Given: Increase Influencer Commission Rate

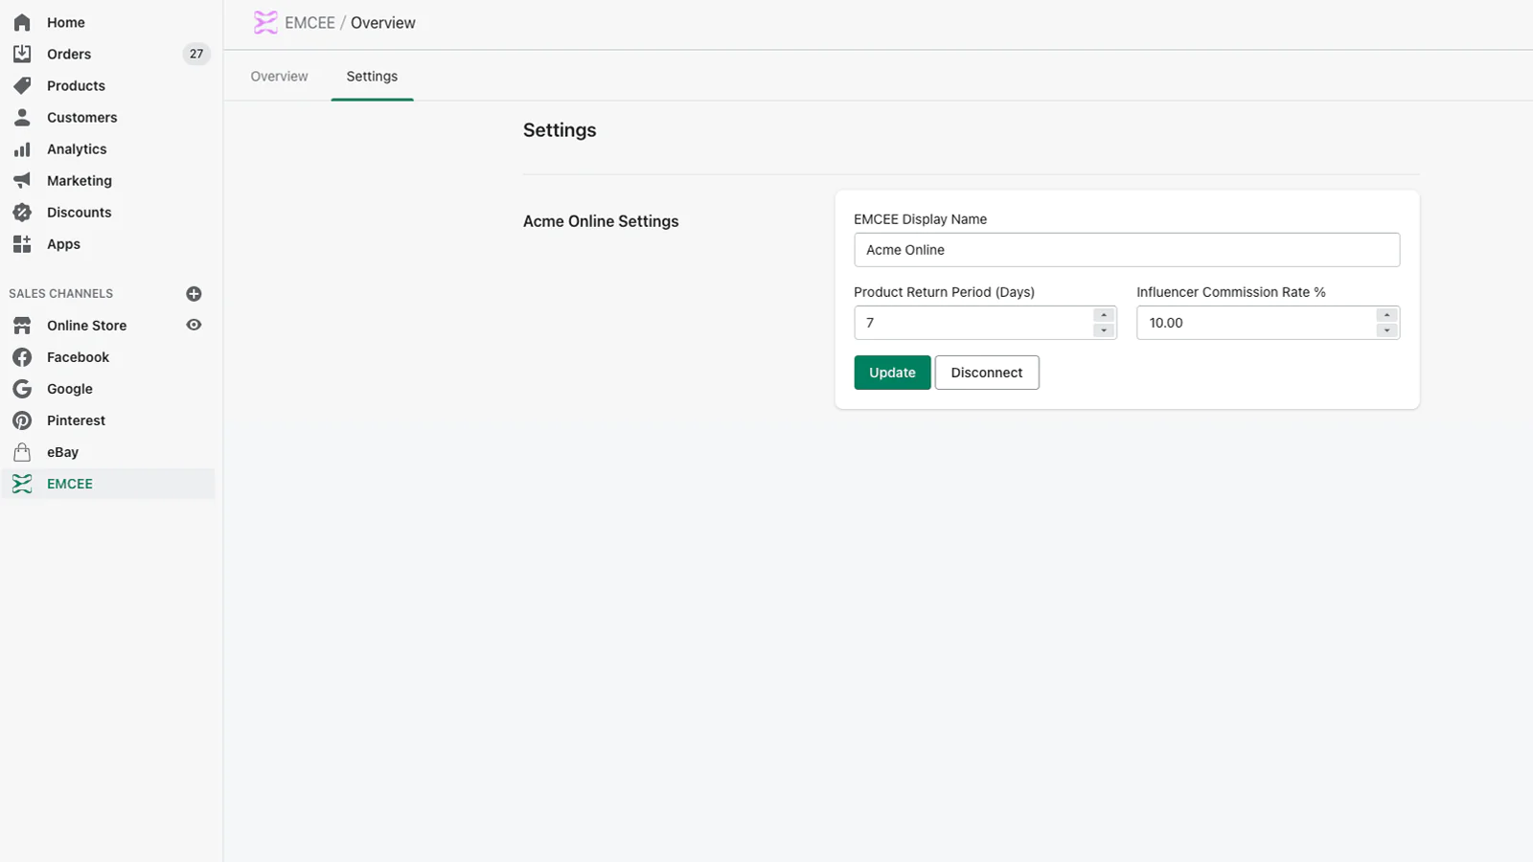Looking at the screenshot, I should tap(1386, 315).
